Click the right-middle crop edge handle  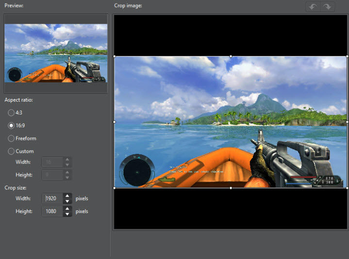point(347,122)
